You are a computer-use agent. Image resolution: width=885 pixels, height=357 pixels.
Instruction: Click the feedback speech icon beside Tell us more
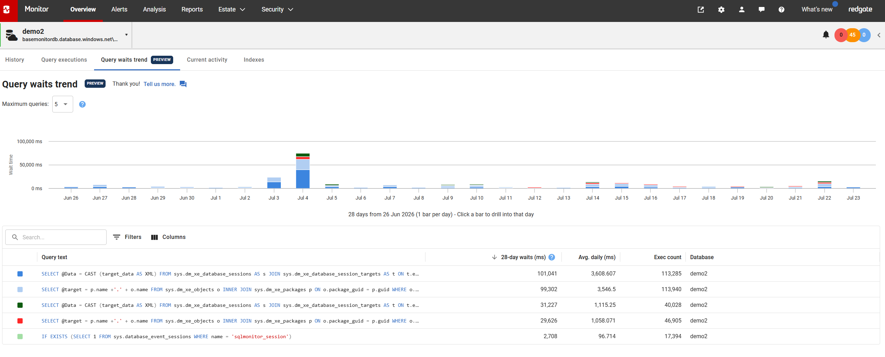coord(183,84)
